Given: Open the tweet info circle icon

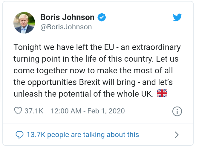Looking at the screenshot, I should tap(177, 111).
